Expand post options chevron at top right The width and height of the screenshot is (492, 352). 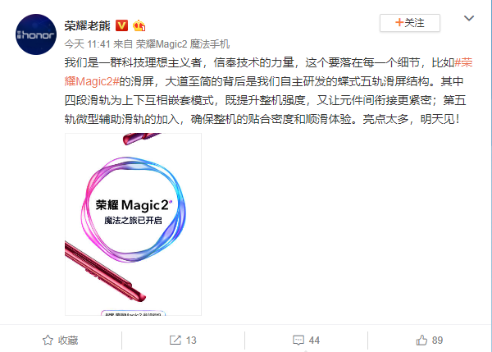click(x=469, y=18)
